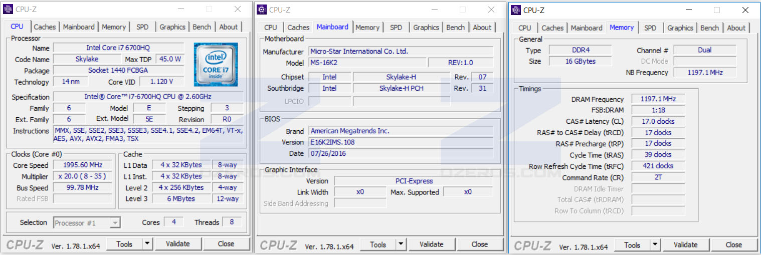Click the Max TDP value 45.0 W

coord(170,59)
